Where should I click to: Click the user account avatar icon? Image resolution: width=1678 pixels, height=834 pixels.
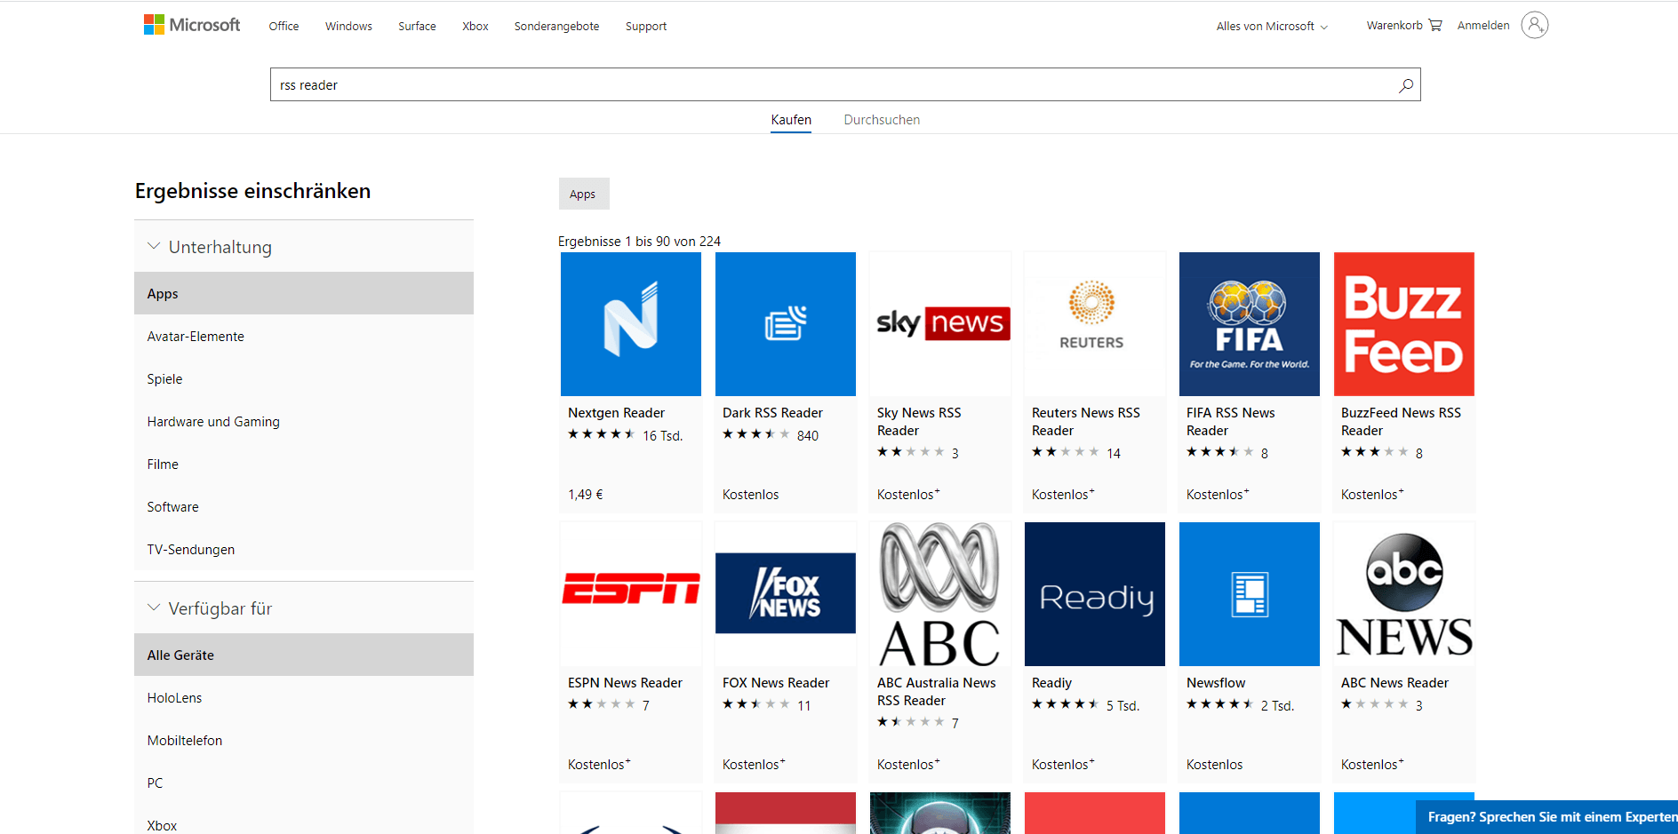tap(1534, 25)
